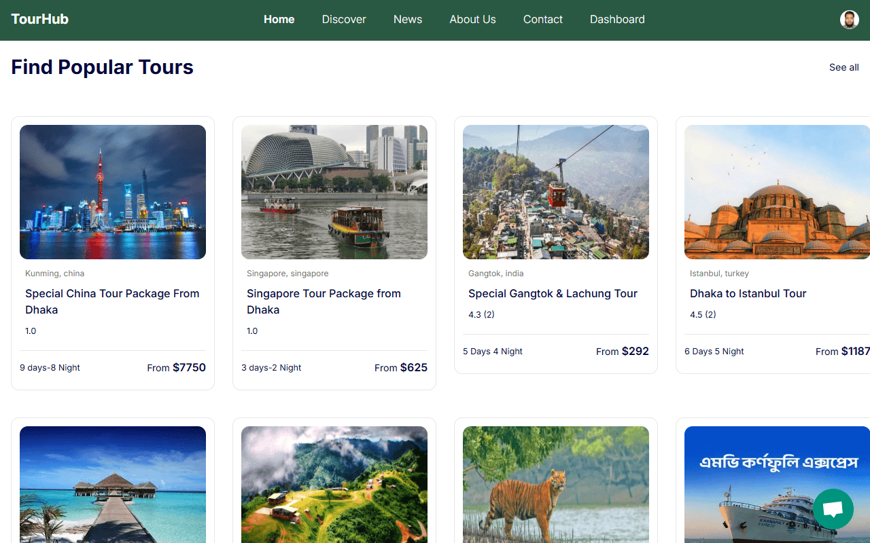The image size is (870, 543).
Task: Open the user profile avatar
Action: click(849, 20)
